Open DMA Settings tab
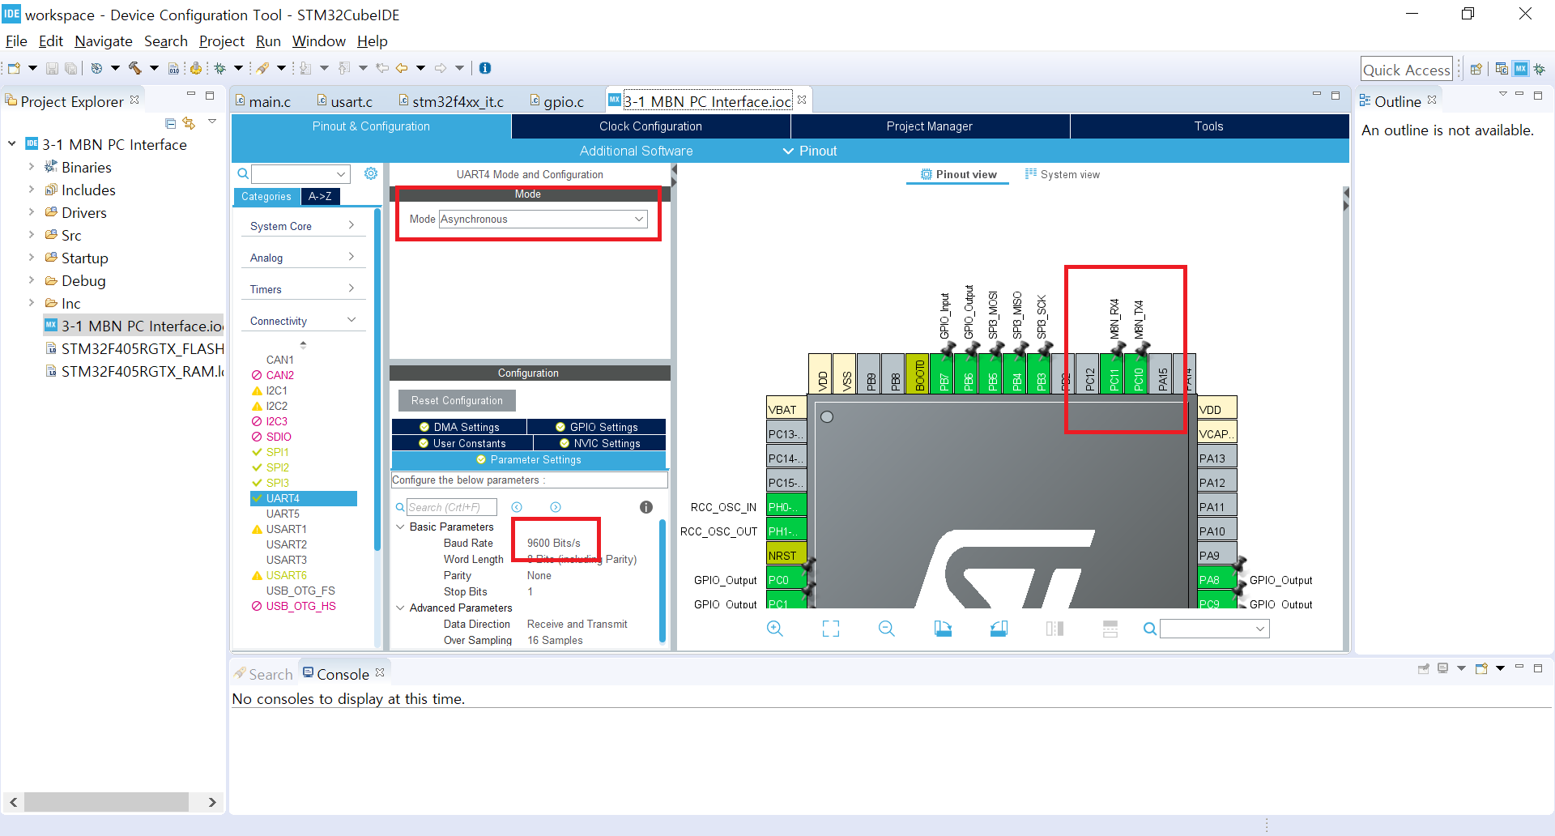 click(459, 427)
